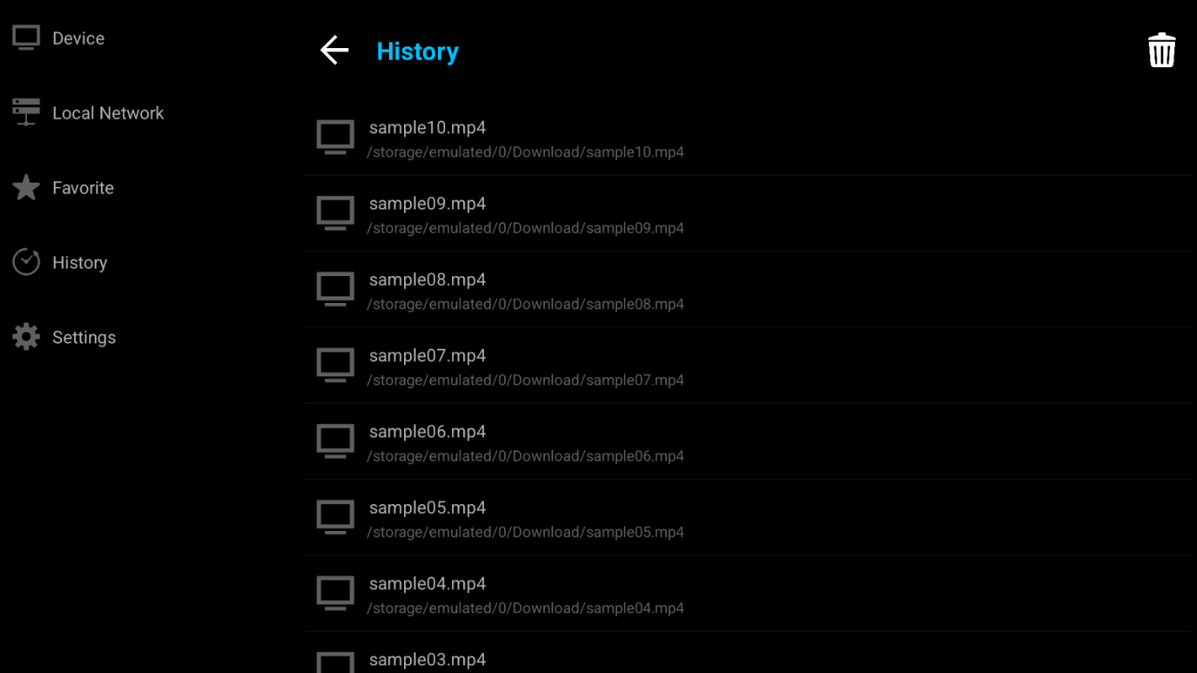
Task: Click the History page title text
Action: click(418, 51)
